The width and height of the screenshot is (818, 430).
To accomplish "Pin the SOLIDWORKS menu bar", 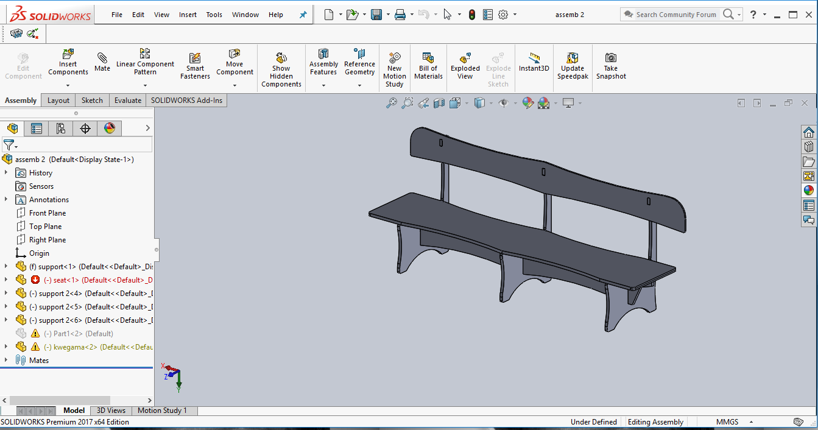I will [303, 15].
